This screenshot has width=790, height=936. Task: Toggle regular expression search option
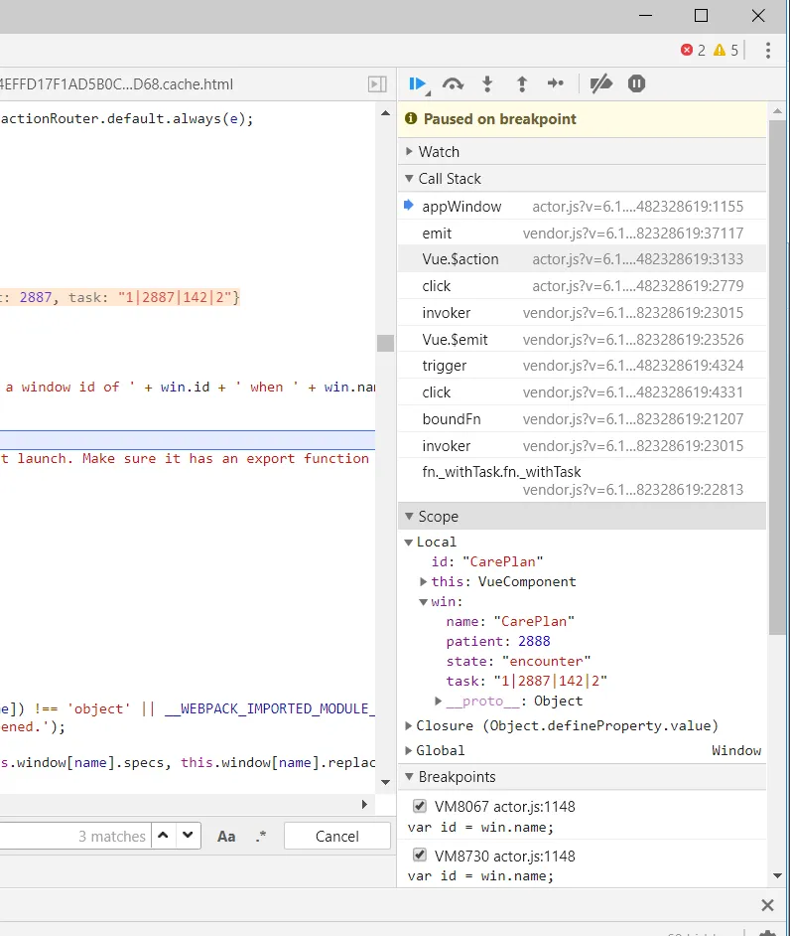coord(261,837)
